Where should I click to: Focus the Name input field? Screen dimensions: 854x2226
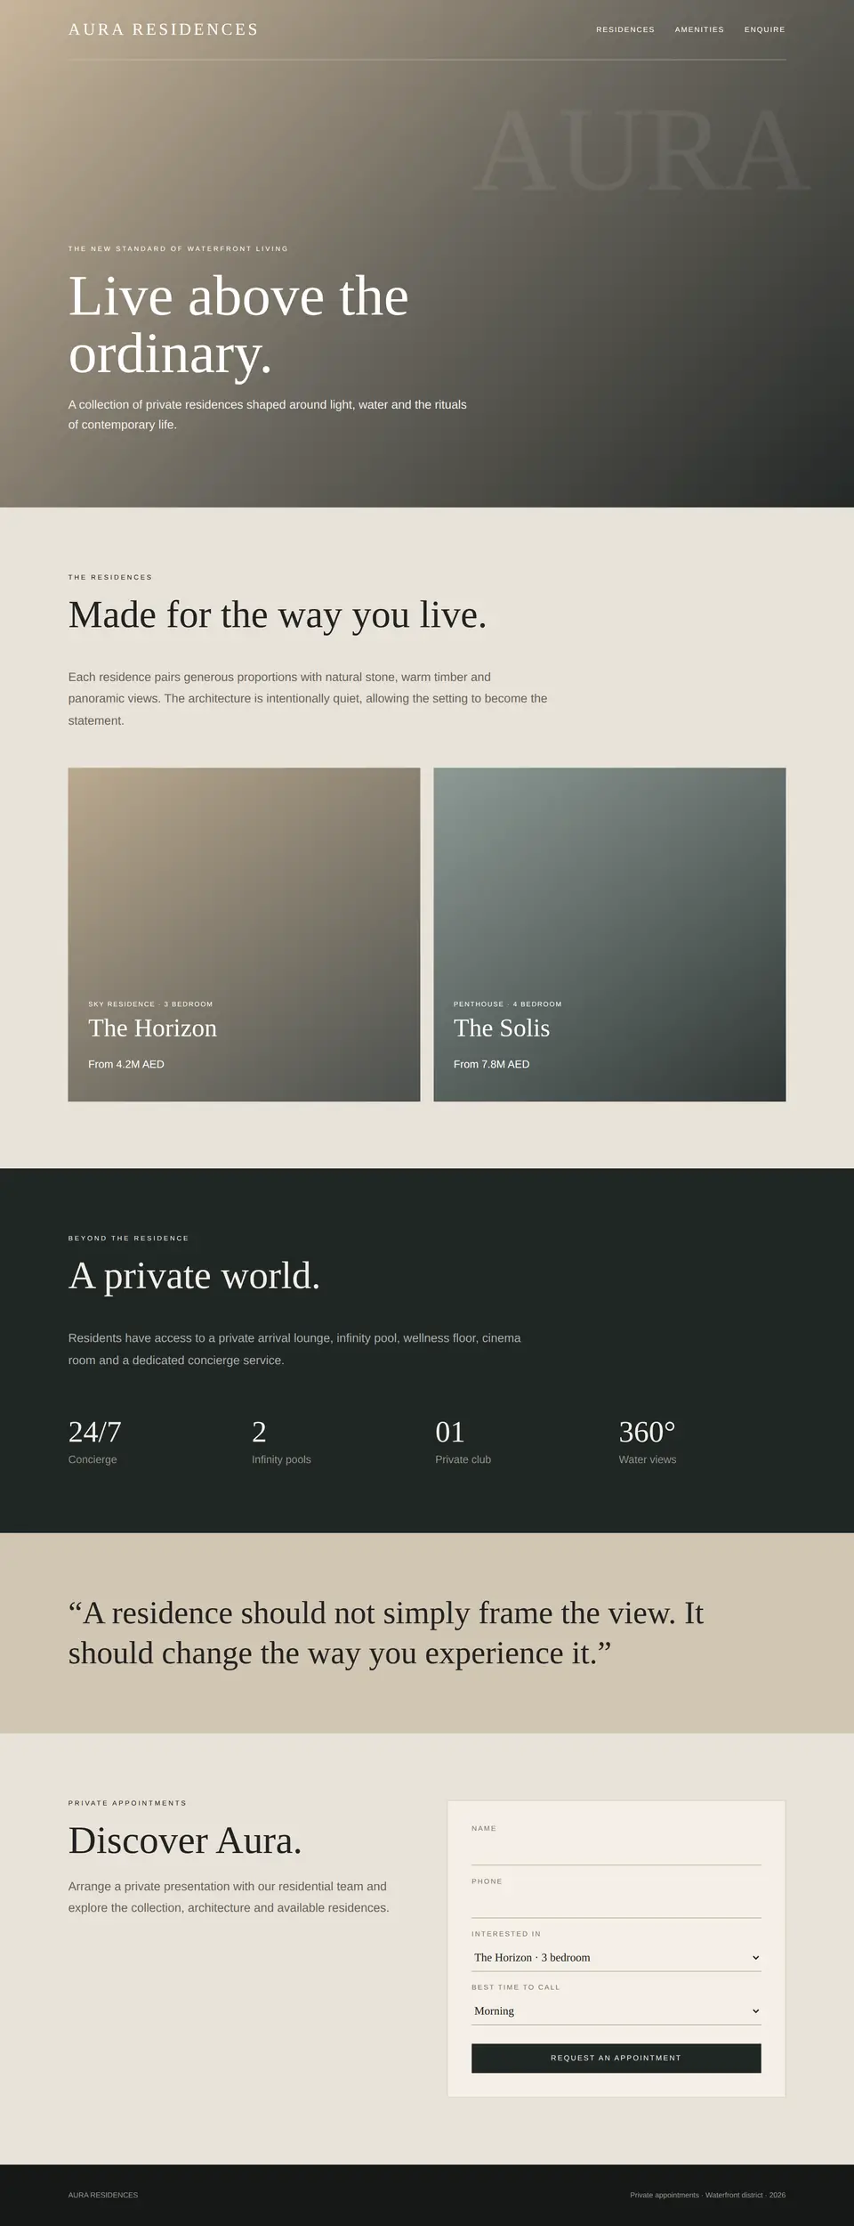[x=616, y=1851]
